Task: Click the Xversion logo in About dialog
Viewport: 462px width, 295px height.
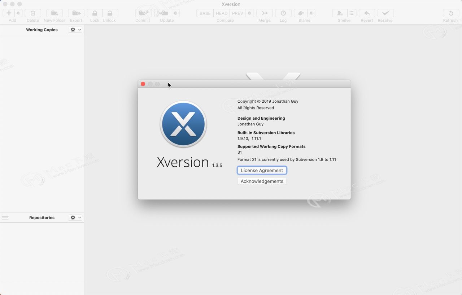Action: [183, 124]
